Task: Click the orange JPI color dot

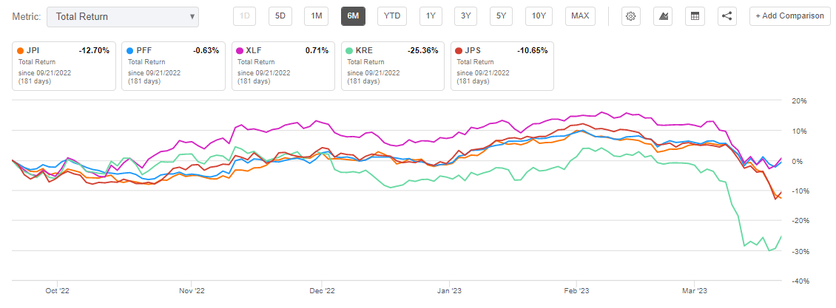Action: pos(20,51)
